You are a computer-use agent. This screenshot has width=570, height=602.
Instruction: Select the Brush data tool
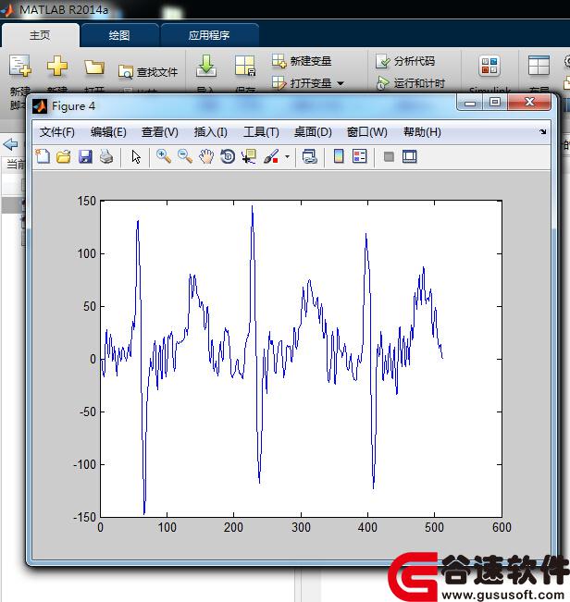point(271,156)
